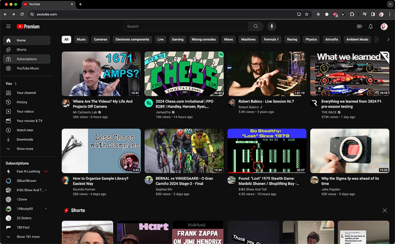This screenshot has height=244, width=395.
Task: Open Less Chaos with Samples thumbnail
Action: (101, 151)
